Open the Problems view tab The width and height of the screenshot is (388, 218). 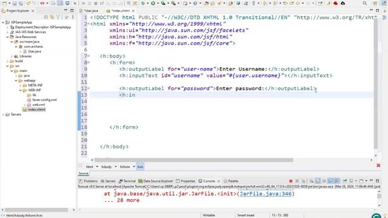coord(88,181)
